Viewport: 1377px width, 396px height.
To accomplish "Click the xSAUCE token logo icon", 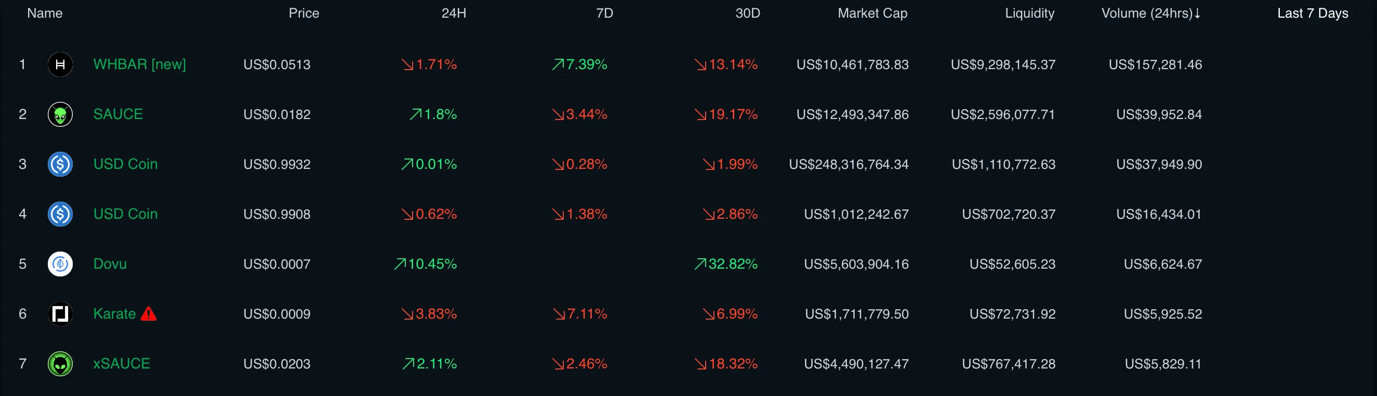I will [x=60, y=364].
